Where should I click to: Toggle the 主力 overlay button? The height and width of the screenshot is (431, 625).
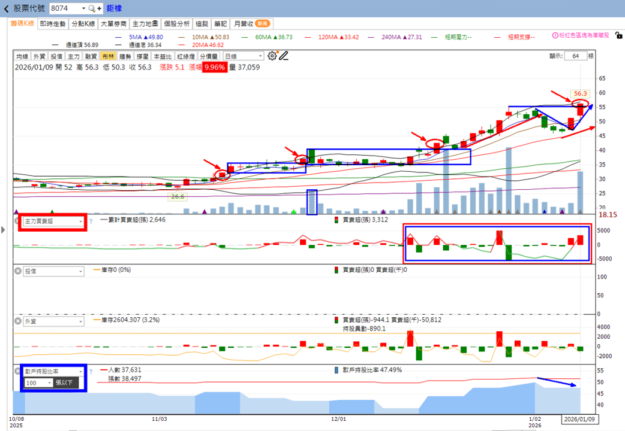(74, 56)
